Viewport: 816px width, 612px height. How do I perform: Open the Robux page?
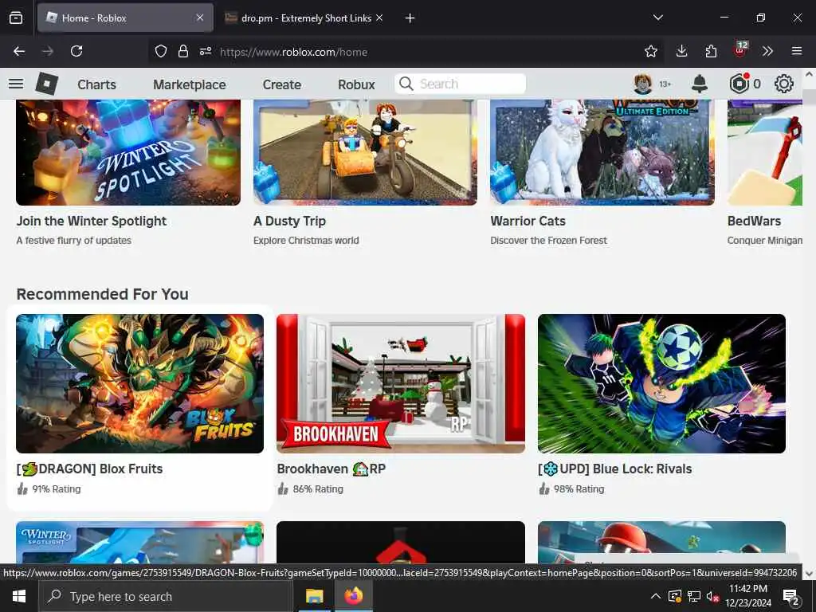[x=356, y=84]
